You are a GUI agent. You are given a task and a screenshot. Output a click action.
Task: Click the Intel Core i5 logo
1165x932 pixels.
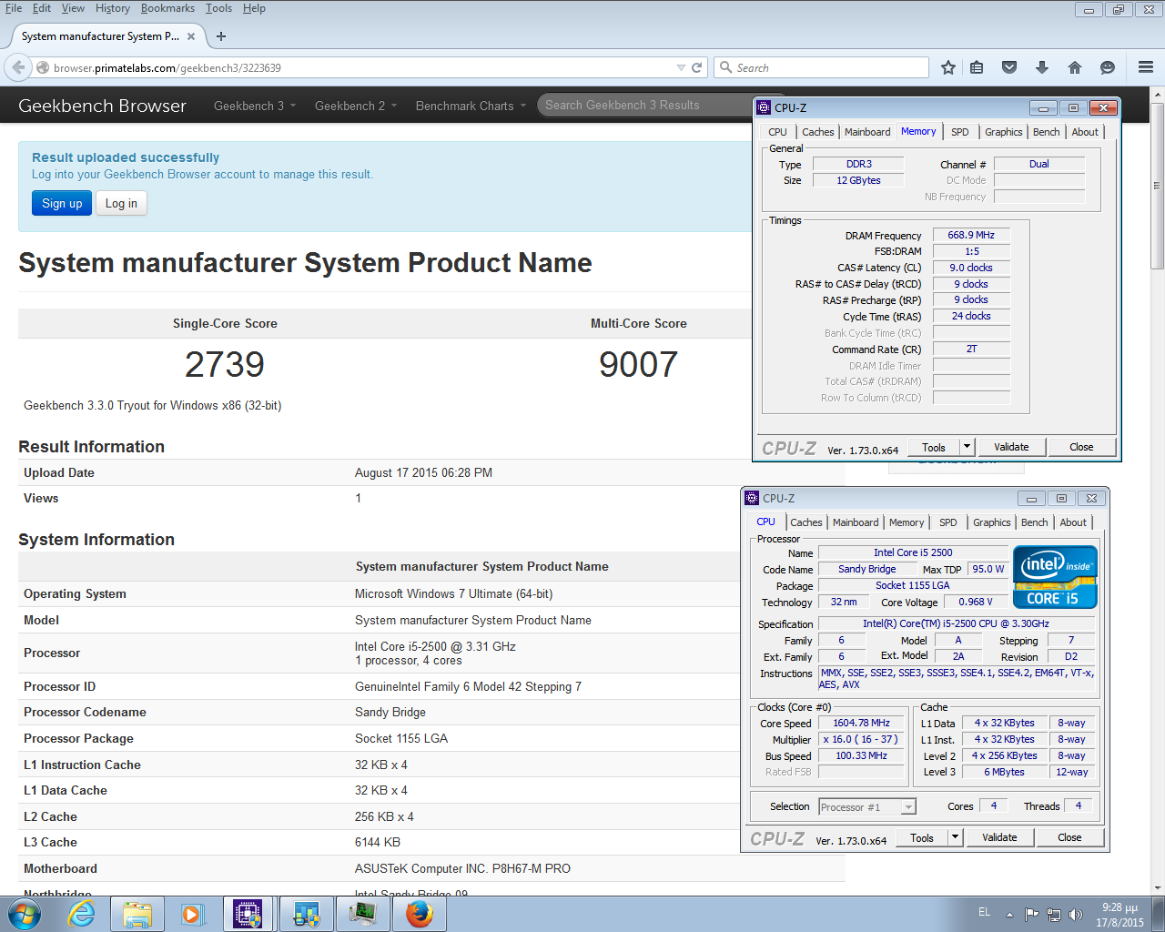coord(1055,577)
